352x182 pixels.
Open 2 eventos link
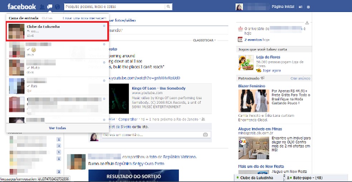pyautogui.click(x=253, y=40)
